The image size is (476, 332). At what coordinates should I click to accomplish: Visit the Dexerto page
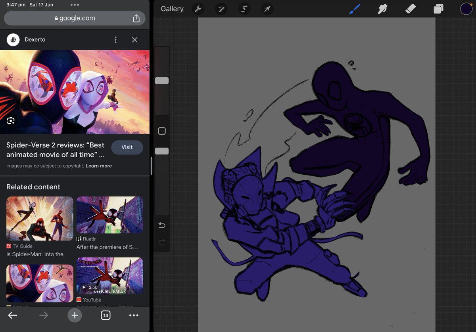coord(127,147)
